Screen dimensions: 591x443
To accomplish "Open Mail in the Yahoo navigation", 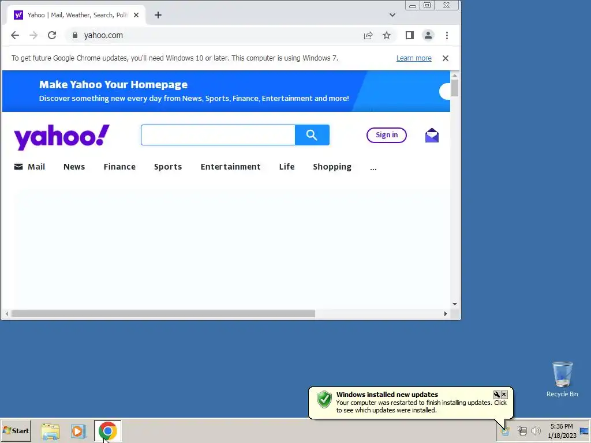I will coord(29,167).
